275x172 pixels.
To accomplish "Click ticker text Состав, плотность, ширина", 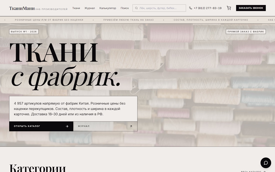I will (211, 20).
